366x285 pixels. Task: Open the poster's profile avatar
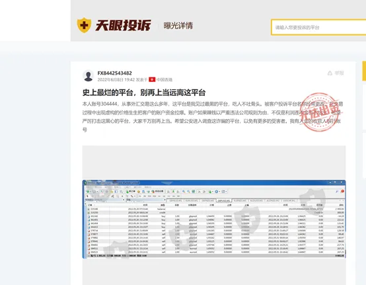[x=89, y=76]
